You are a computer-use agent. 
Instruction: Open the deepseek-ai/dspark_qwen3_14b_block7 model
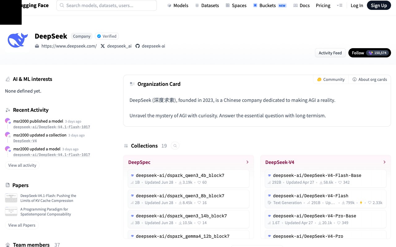(x=188, y=219)
